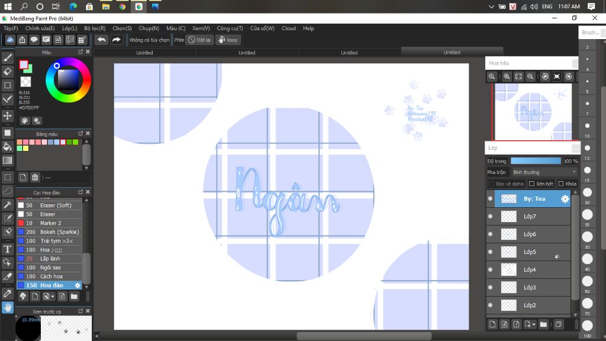Delete the palette color via trash icon
Viewport: 606px width, 341px height.
pyautogui.click(x=35, y=178)
